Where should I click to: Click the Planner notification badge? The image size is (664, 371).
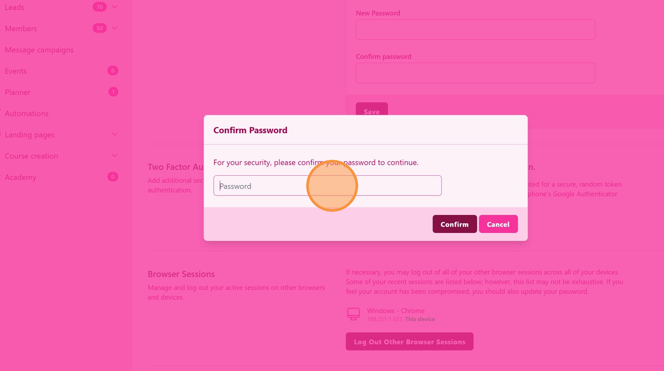[x=113, y=92]
